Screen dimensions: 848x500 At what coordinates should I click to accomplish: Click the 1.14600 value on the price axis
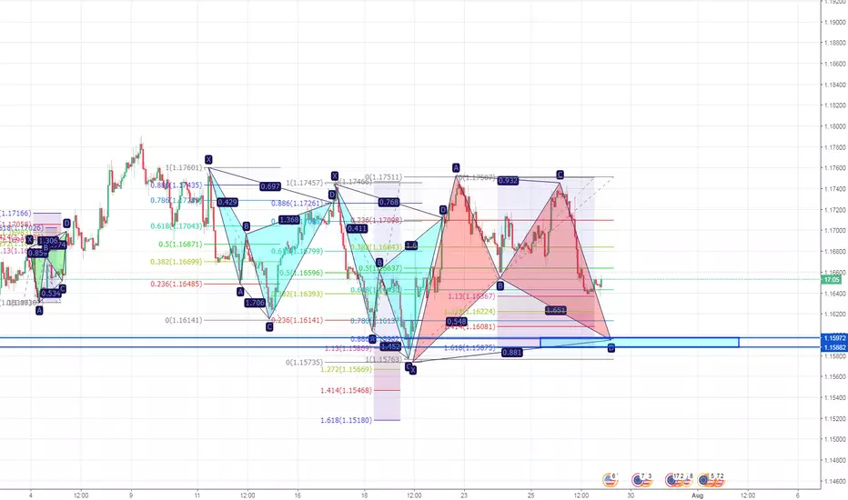point(835,481)
